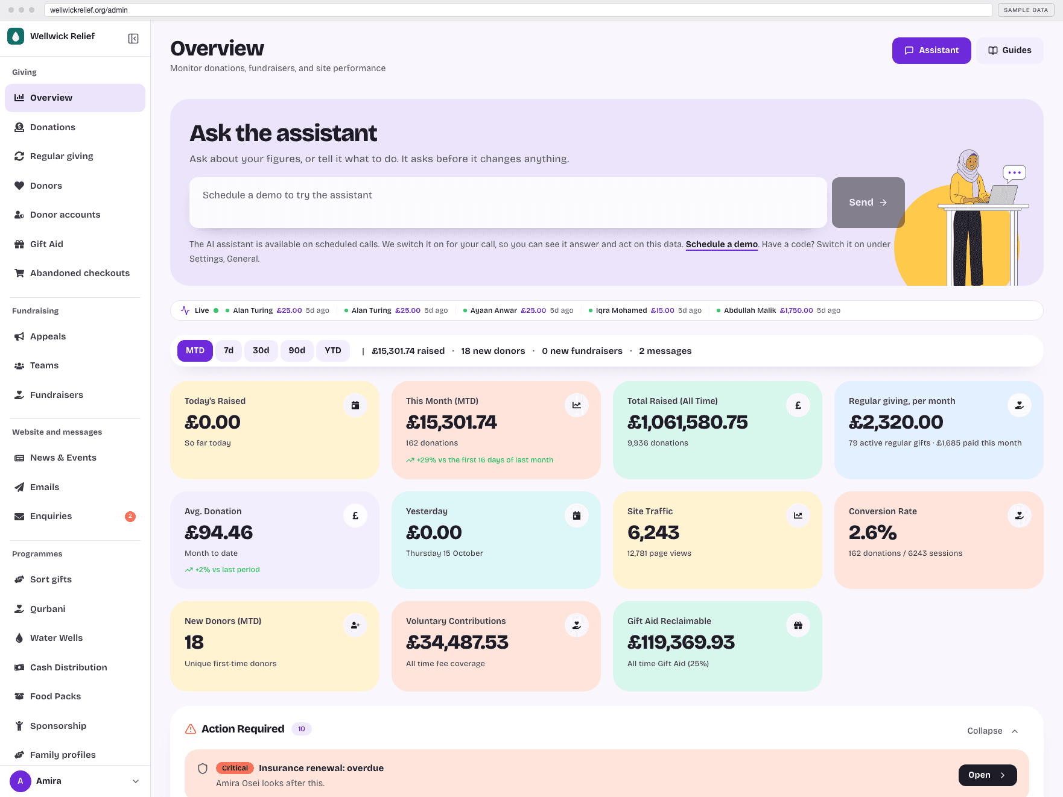The height and width of the screenshot is (797, 1063).
Task: Open the Donations page in sidebar
Action: point(75,127)
